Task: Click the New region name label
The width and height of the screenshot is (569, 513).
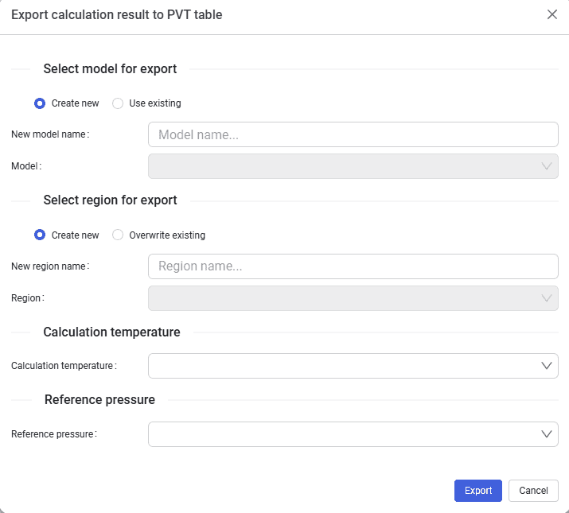Action: [50, 266]
